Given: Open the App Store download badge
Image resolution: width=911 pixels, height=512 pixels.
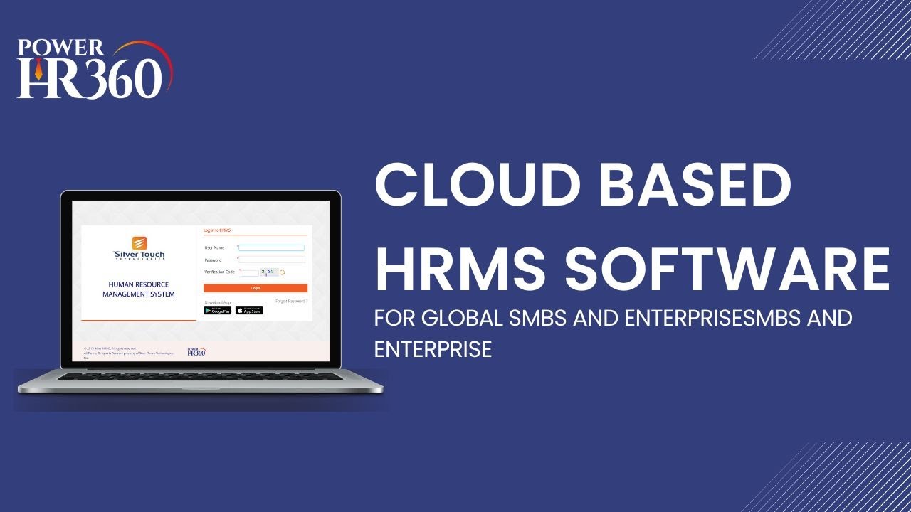Looking at the screenshot, I should (249, 311).
